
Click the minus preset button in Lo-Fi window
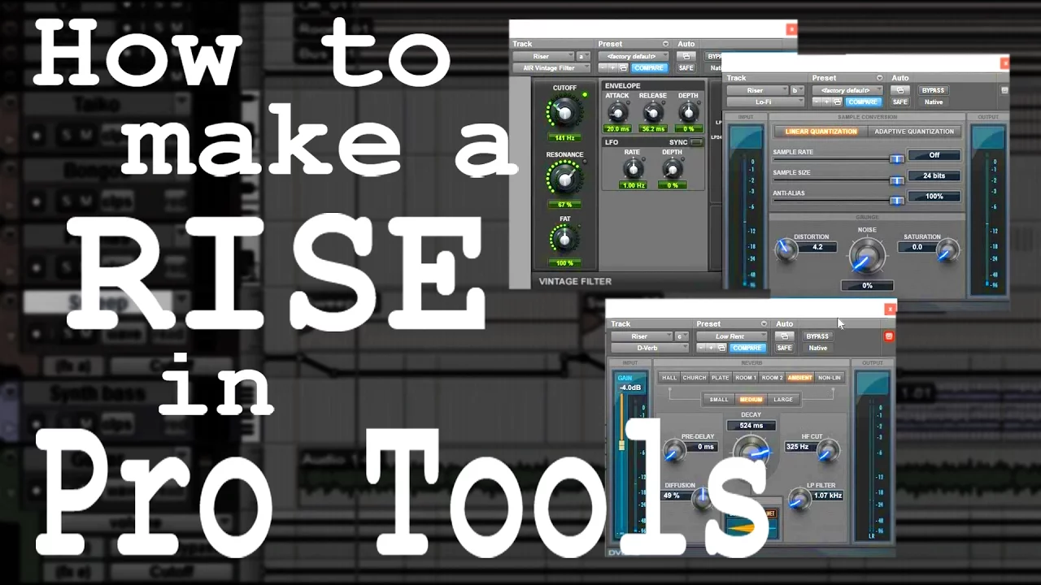click(x=817, y=102)
